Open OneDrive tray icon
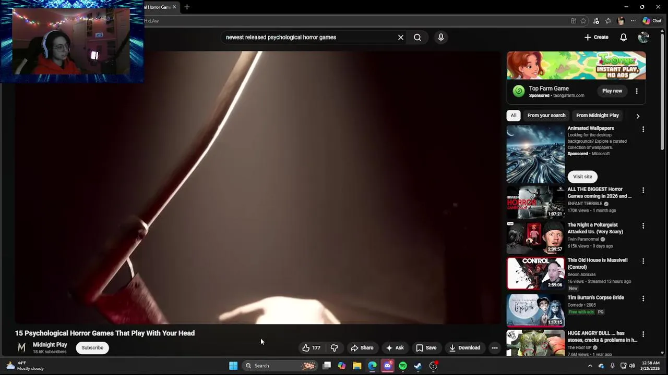 pyautogui.click(x=601, y=366)
